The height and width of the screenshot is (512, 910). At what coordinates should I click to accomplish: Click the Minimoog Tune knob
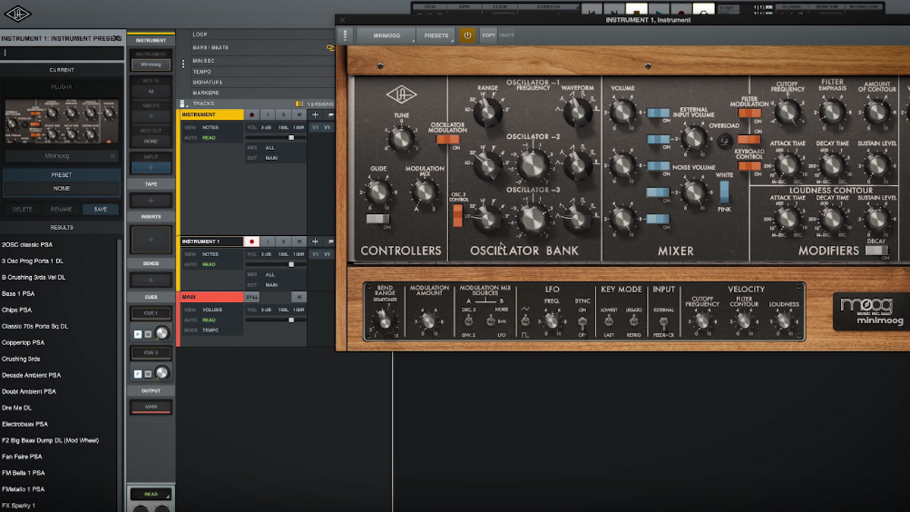pyautogui.click(x=401, y=140)
